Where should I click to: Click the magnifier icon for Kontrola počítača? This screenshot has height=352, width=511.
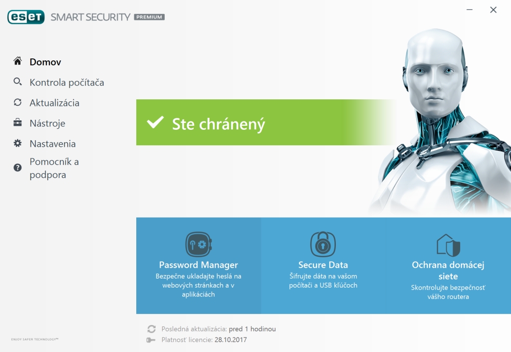coord(17,82)
